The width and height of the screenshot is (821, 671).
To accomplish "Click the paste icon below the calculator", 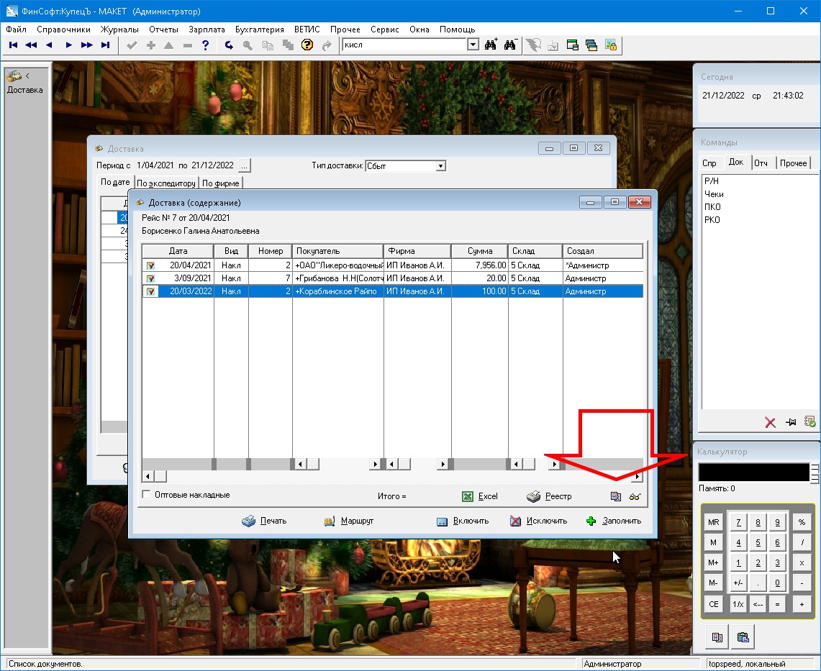I will 743,636.
